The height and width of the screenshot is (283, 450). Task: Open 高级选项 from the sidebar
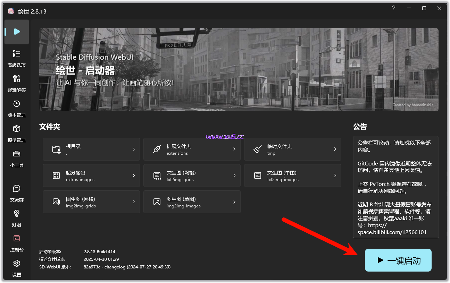pyautogui.click(x=16, y=58)
